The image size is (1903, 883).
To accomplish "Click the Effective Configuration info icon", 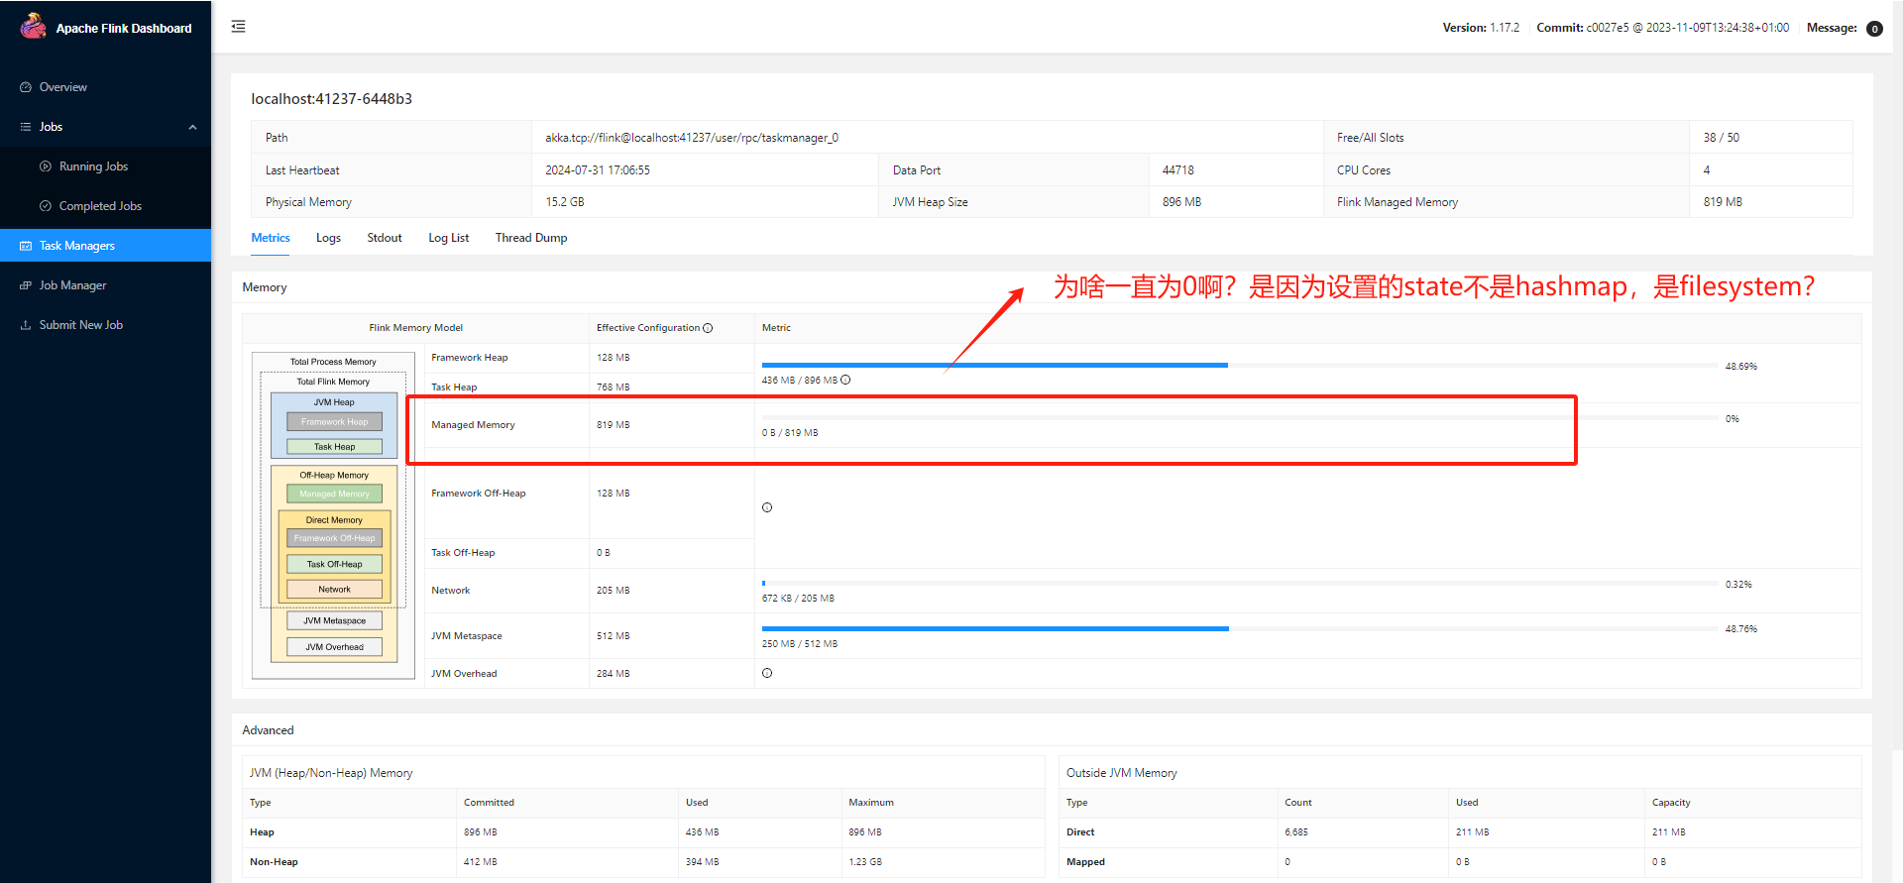I will point(708,328).
